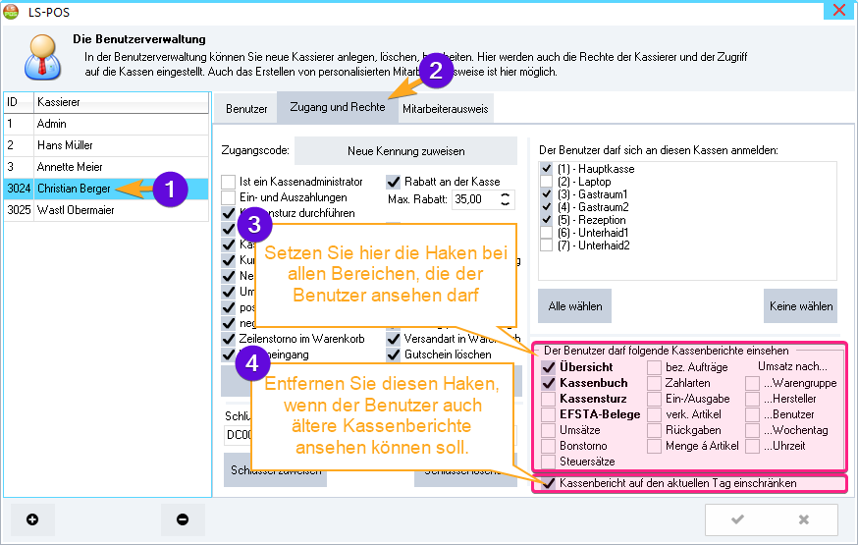
Task: Enable Steuersätze report checkbox
Action: [x=549, y=462]
